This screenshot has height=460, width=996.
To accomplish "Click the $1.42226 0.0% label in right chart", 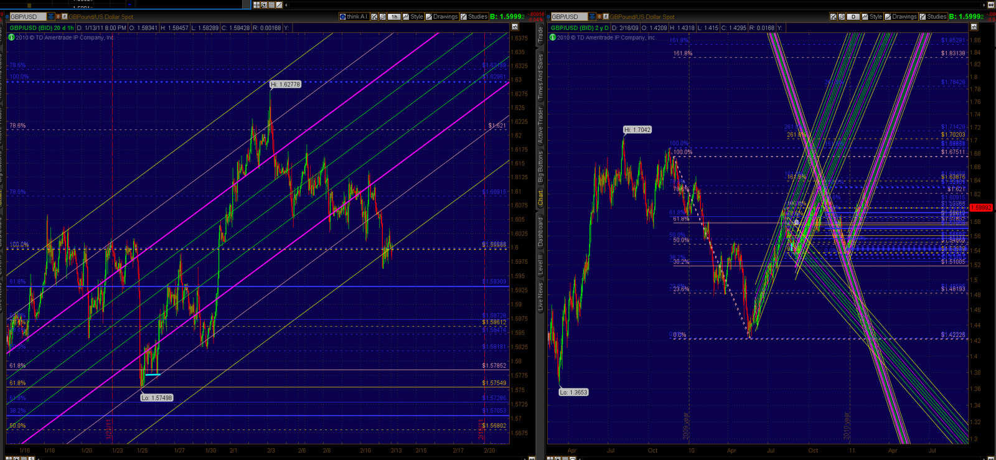I will click(953, 335).
